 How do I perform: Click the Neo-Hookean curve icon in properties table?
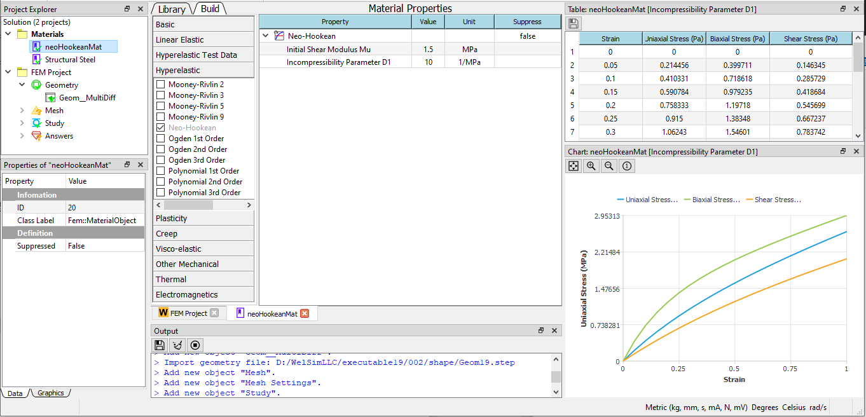pyautogui.click(x=278, y=36)
